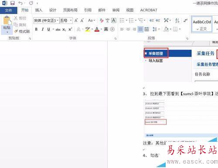
Task: Click the phonetic guide (拼音) icon
Action: coord(108,21)
